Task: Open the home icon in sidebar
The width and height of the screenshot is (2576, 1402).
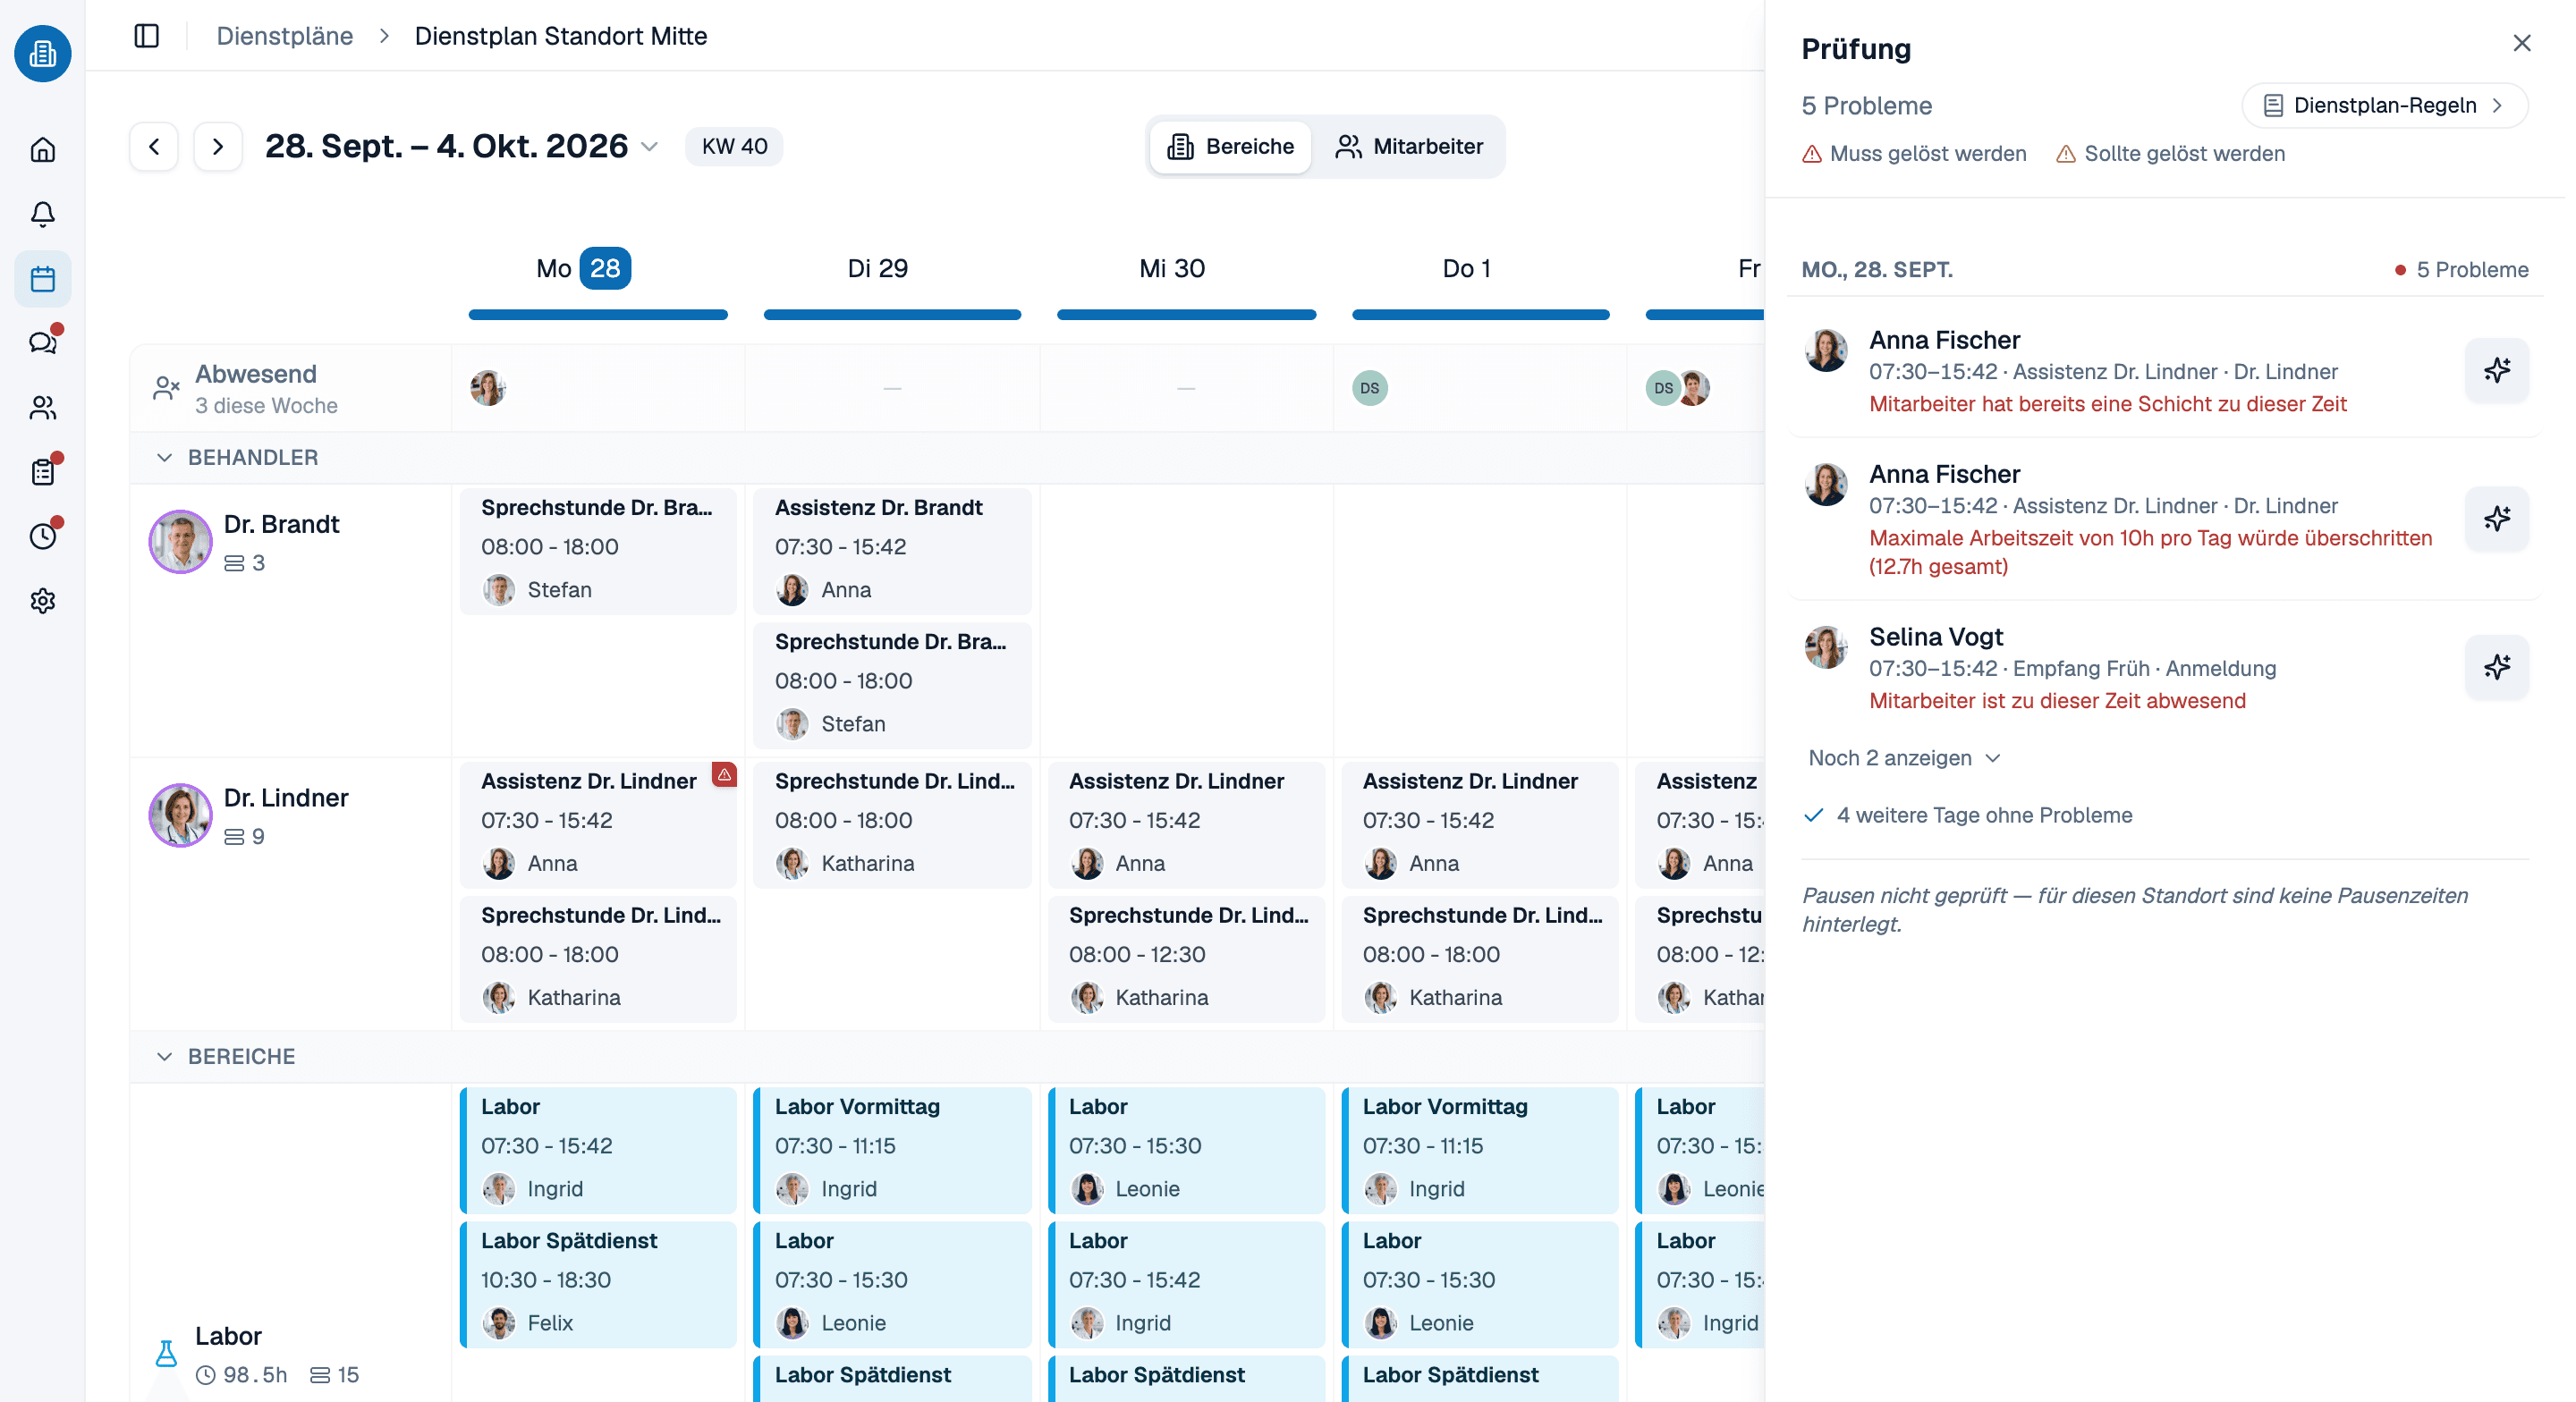Action: tap(43, 150)
